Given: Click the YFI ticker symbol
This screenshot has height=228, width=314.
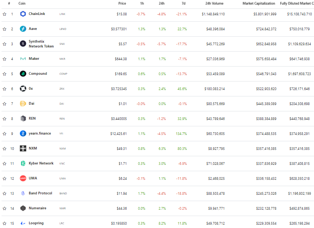Looking at the screenshot, I should pos(61,134).
